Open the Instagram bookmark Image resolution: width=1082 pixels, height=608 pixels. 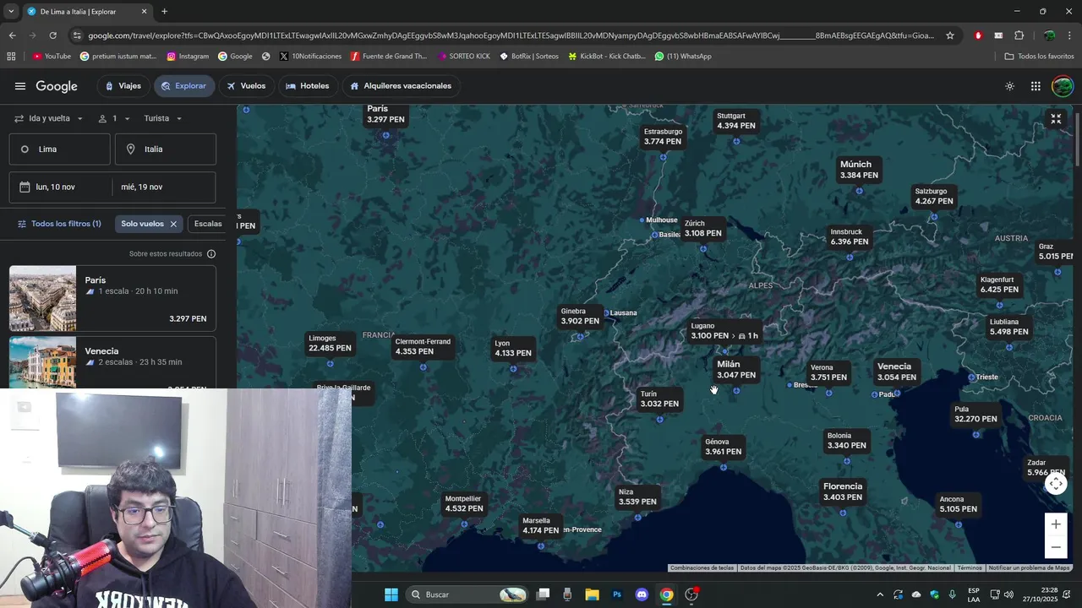pyautogui.click(x=188, y=57)
